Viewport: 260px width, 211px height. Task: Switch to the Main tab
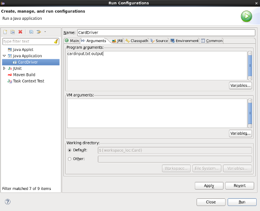(72, 41)
